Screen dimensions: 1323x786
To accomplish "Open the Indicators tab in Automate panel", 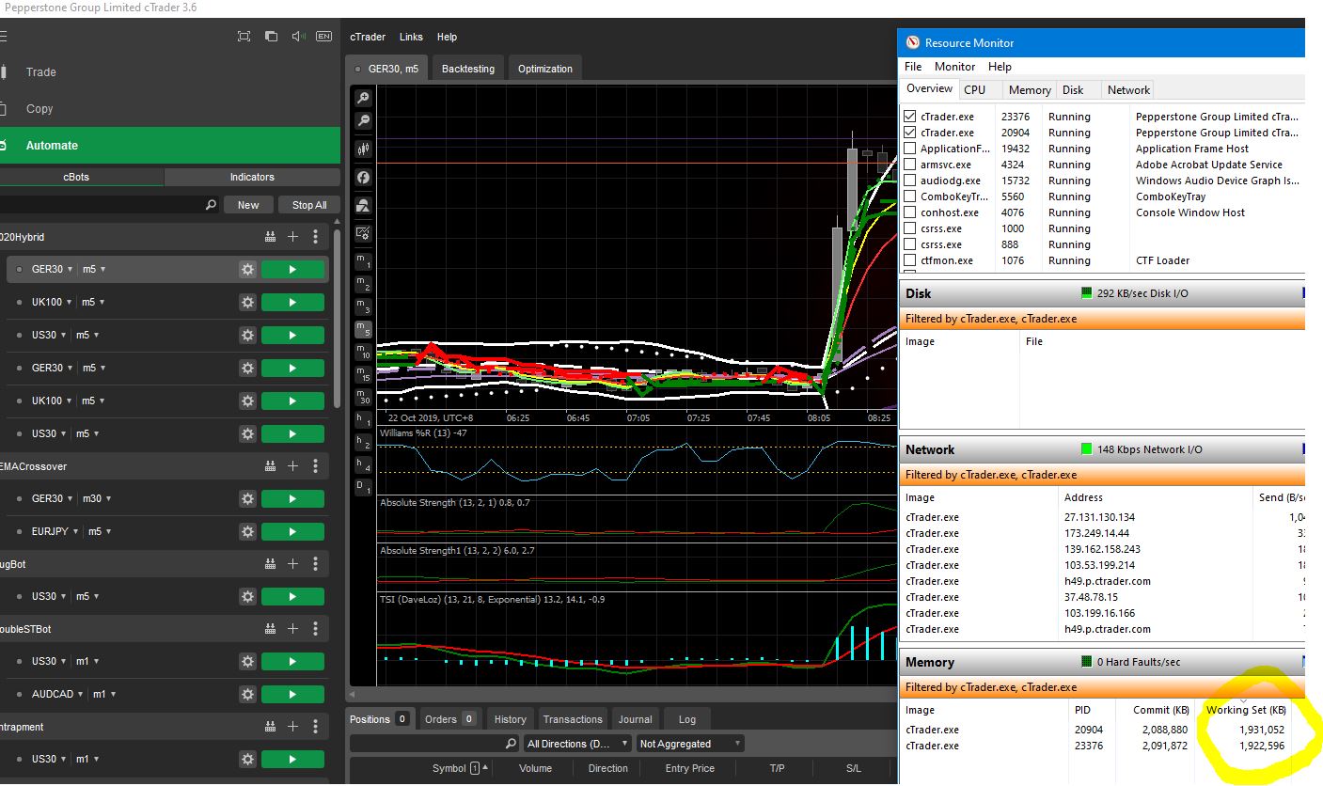I will point(252,177).
